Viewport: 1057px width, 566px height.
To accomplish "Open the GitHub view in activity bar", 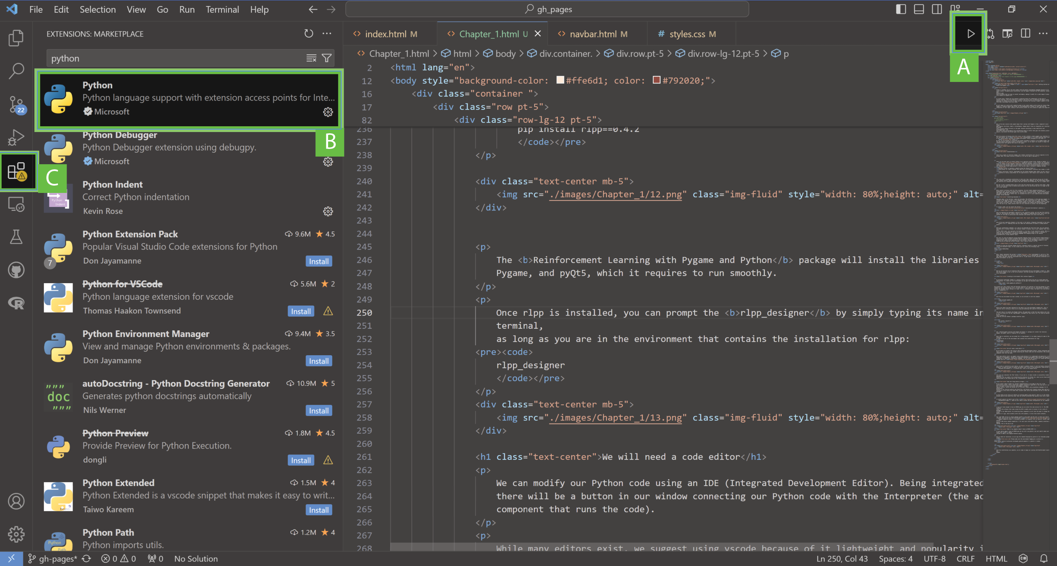I will point(16,270).
